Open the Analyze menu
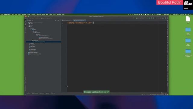The width and height of the screenshot is (193, 109). [33, 15]
